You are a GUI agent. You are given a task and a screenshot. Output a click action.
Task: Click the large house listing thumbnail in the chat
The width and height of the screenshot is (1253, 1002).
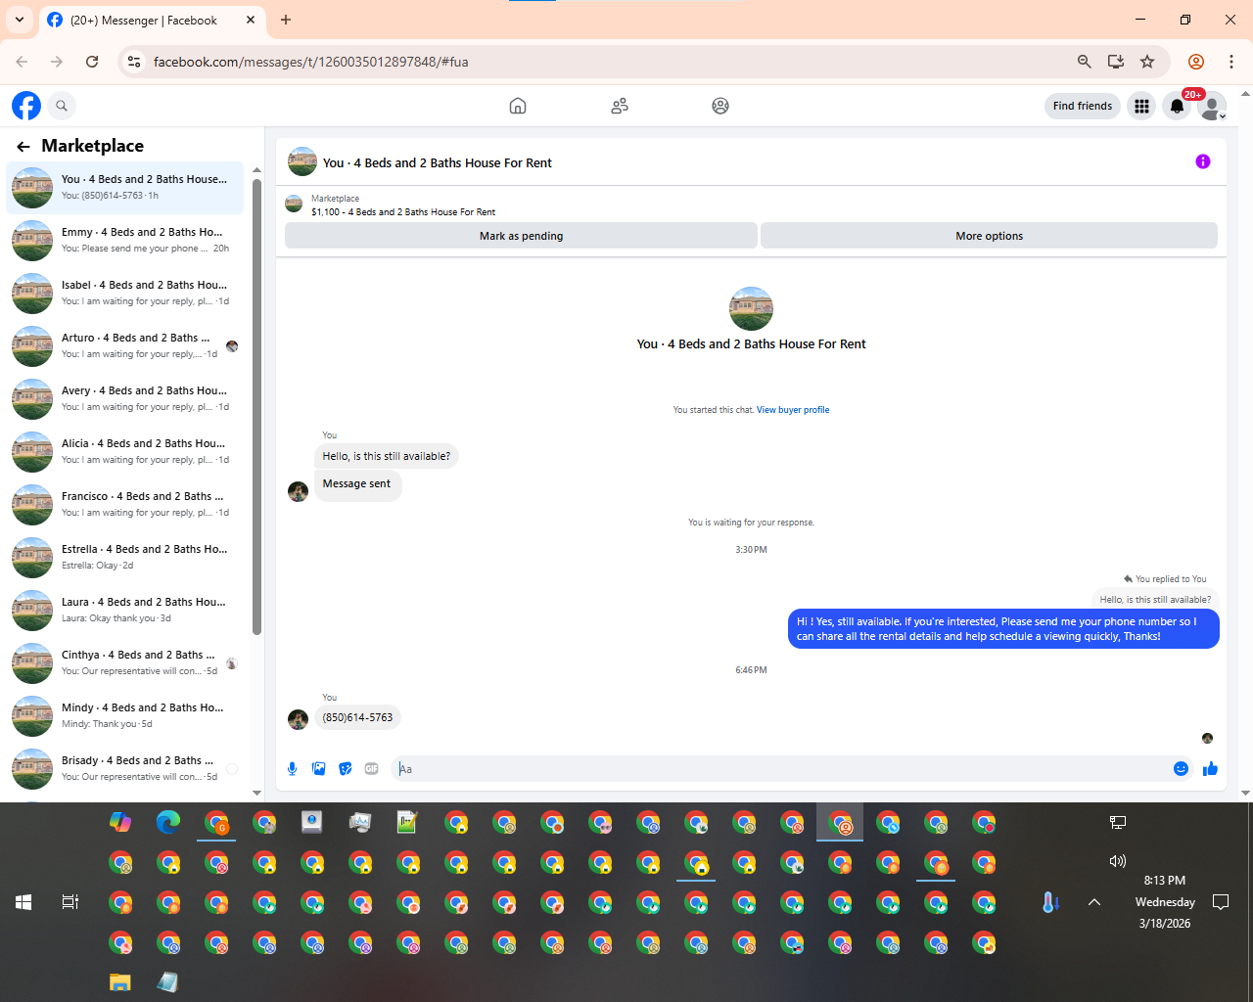(751, 308)
